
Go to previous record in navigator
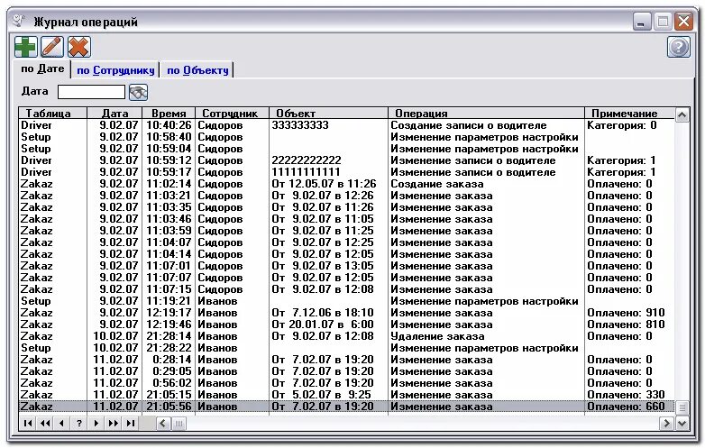(x=61, y=423)
